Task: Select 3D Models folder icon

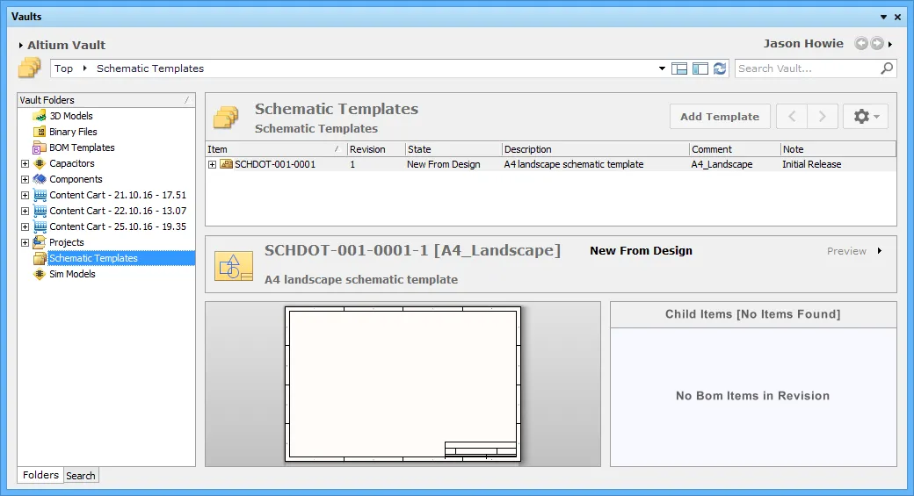Action: click(40, 116)
